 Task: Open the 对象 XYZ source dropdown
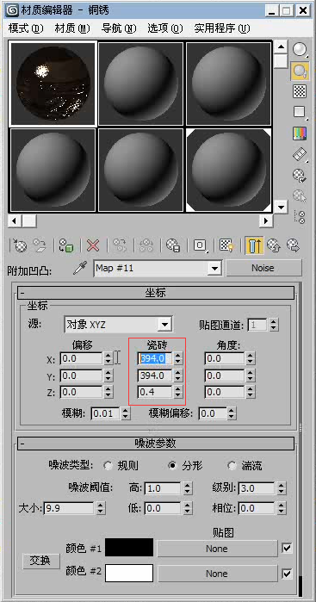[164, 325]
